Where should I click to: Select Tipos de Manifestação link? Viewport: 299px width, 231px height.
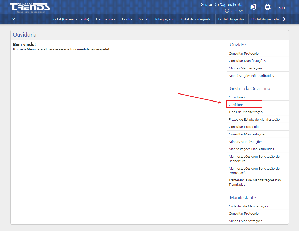coord(246,112)
